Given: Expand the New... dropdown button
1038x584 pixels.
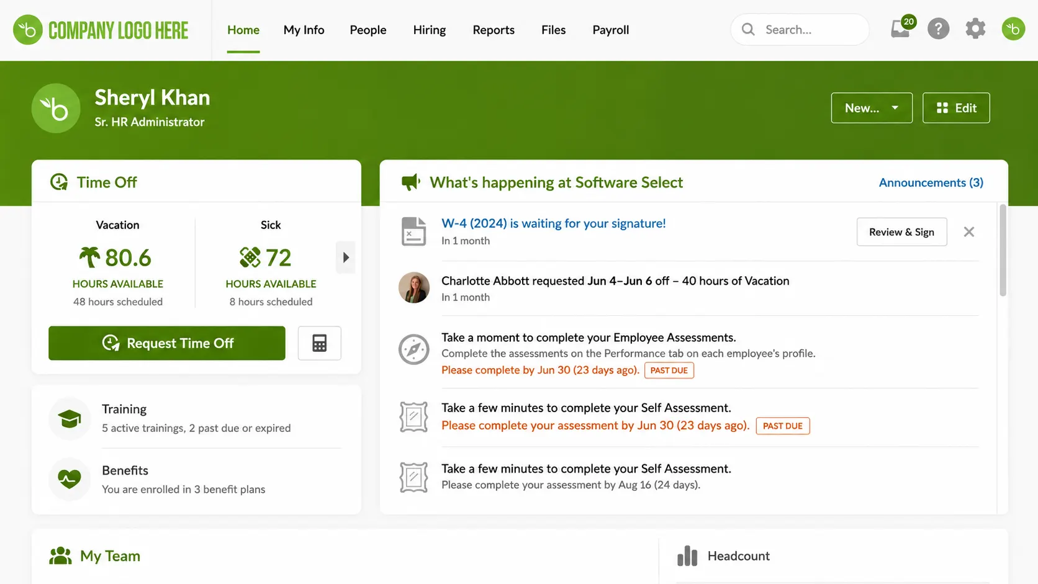Looking at the screenshot, I should (x=872, y=108).
